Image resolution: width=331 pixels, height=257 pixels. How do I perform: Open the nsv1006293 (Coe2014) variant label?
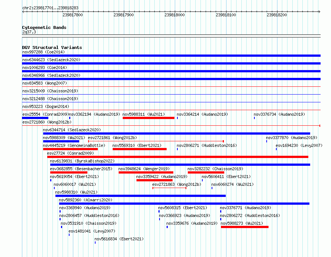[x=45, y=67]
